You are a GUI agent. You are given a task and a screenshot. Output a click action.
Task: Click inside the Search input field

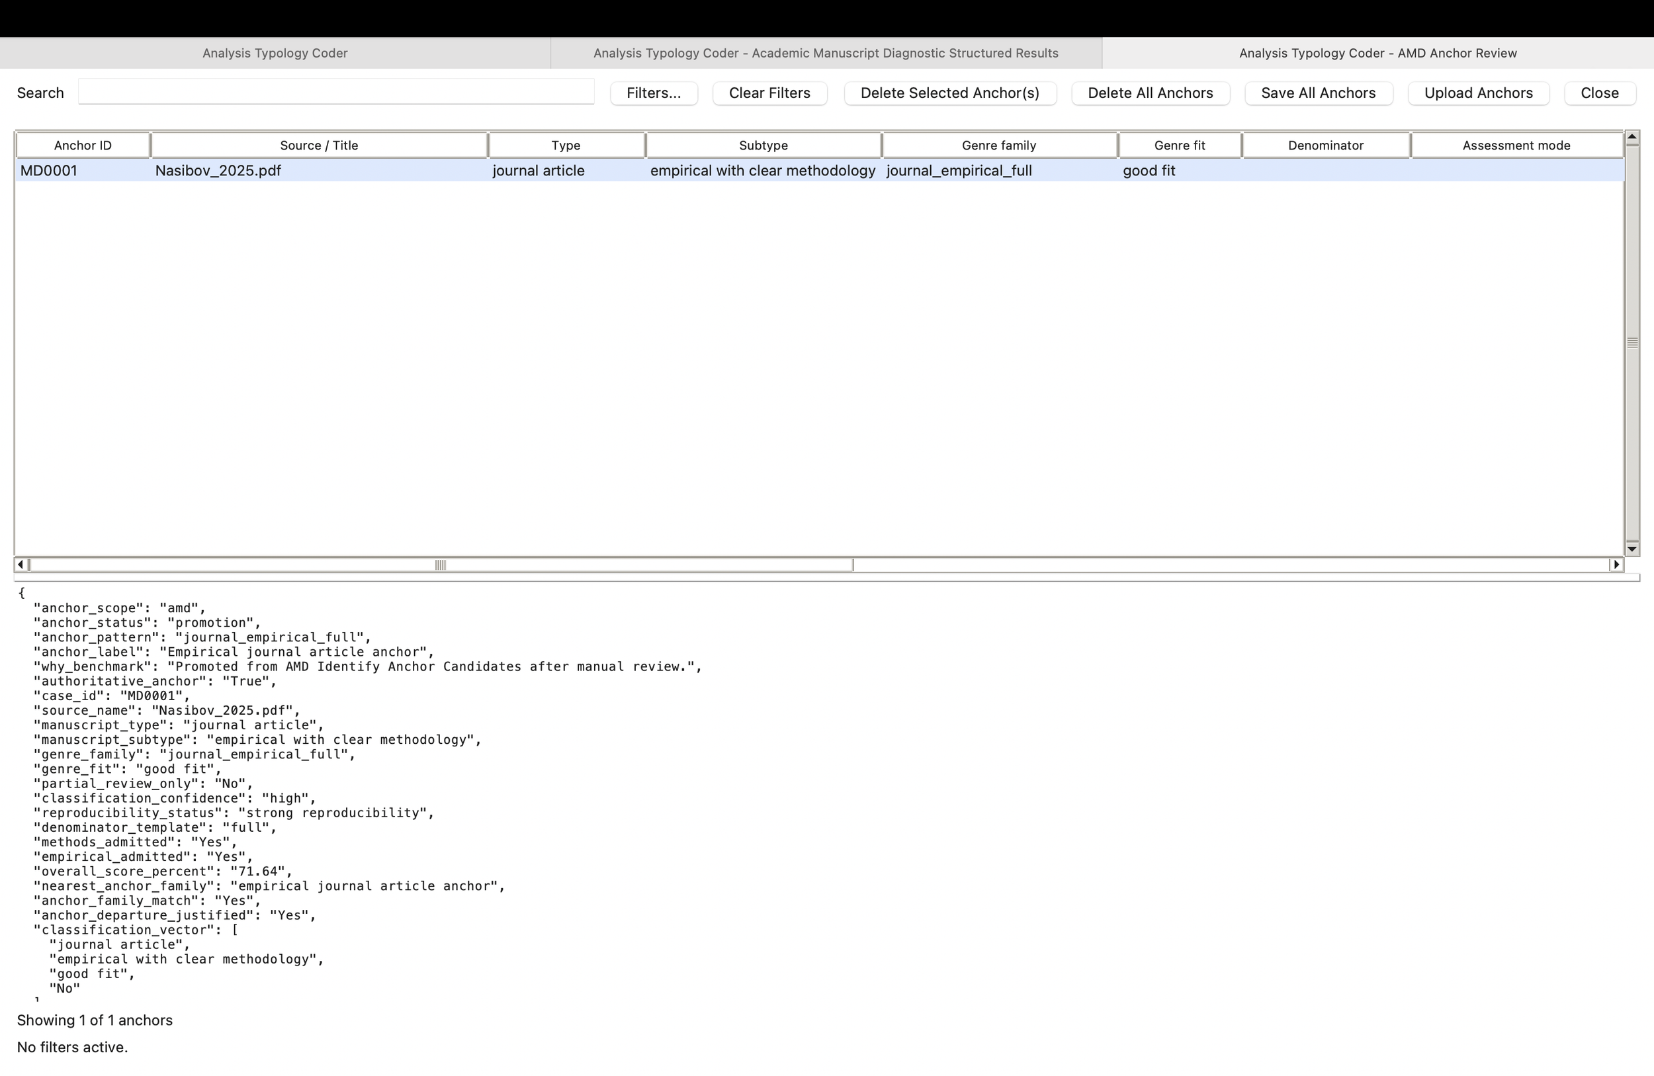336,92
